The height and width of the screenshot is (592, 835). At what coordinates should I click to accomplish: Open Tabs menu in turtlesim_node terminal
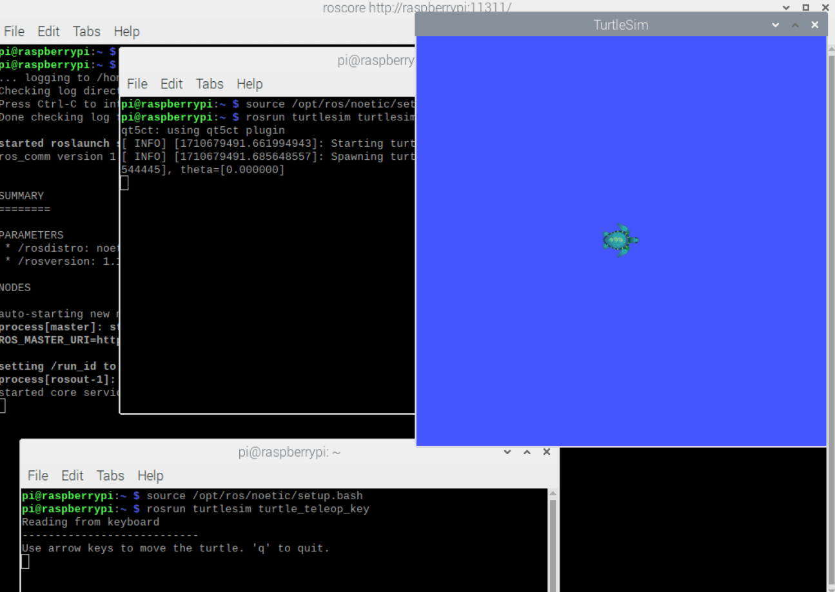click(x=210, y=84)
